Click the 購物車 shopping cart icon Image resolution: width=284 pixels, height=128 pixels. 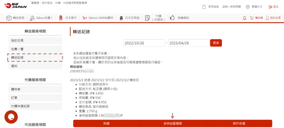coord(252,18)
